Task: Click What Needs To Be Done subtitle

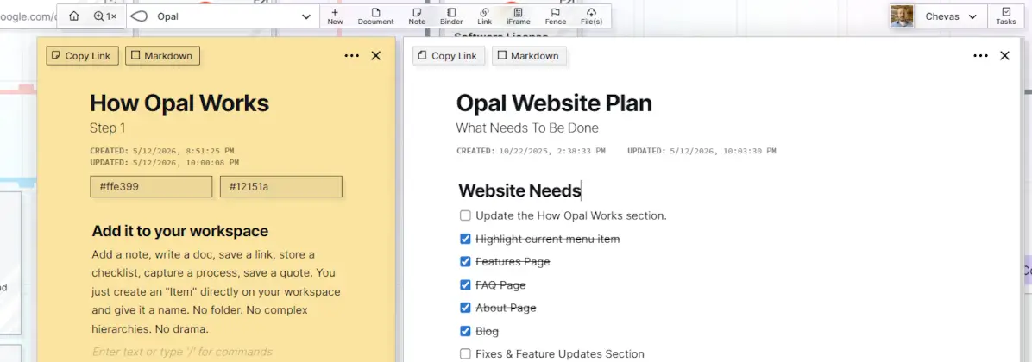Action: 527,128
